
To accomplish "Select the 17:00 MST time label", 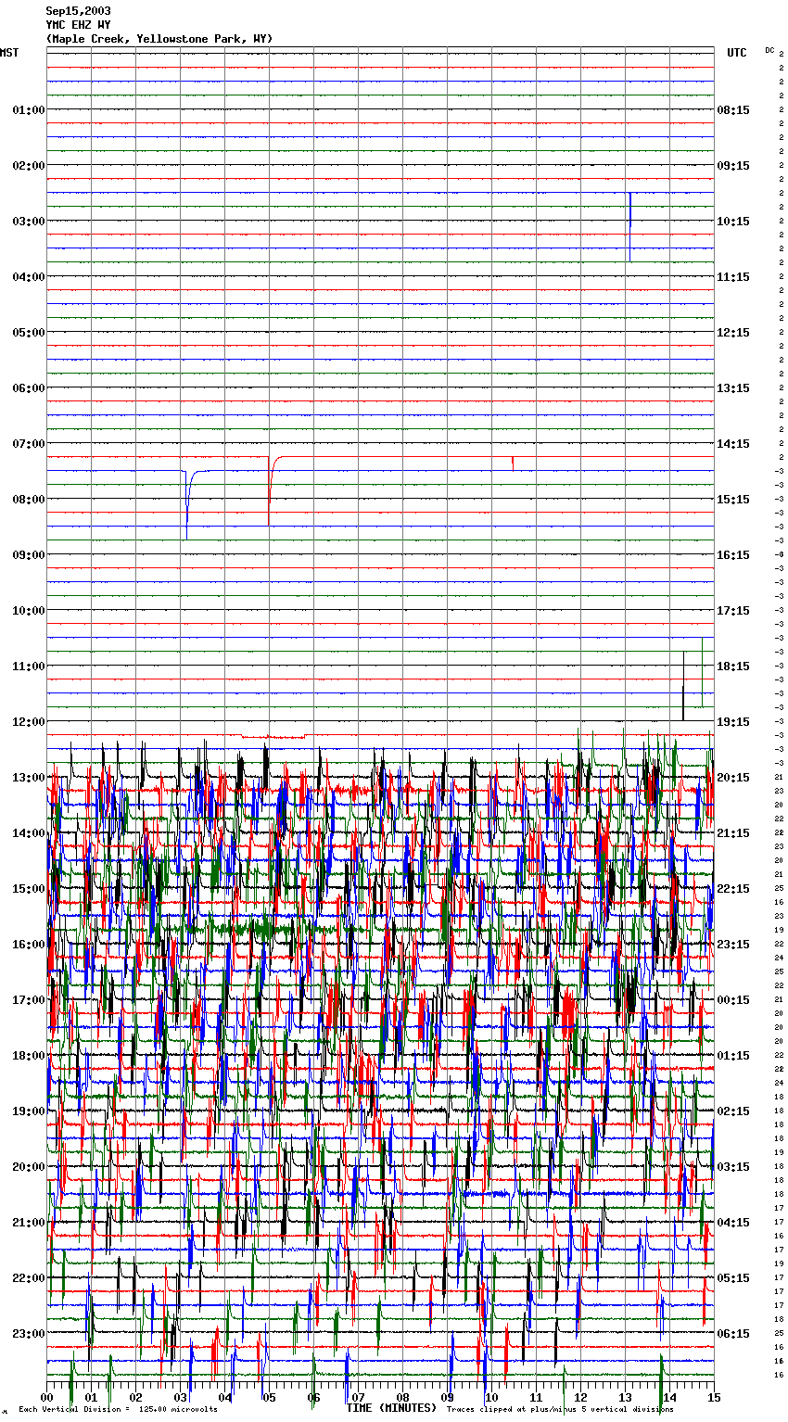I will (x=29, y=1000).
